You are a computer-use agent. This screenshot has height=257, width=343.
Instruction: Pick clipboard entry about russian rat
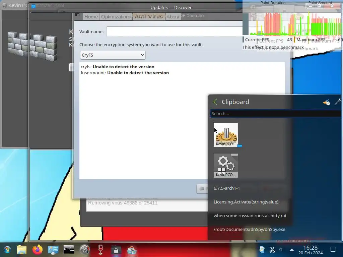250,216
